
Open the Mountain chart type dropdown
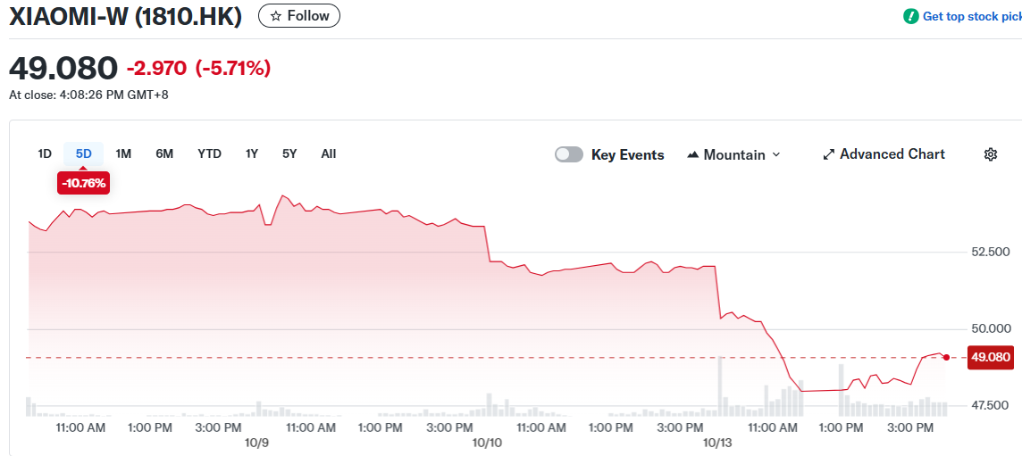[x=733, y=154]
